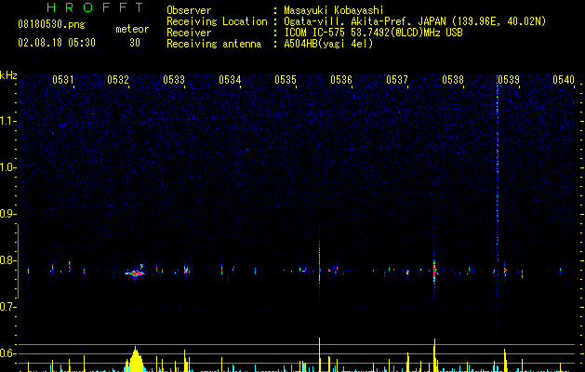Click the 1.0 kHz axis label

[x=8, y=167]
